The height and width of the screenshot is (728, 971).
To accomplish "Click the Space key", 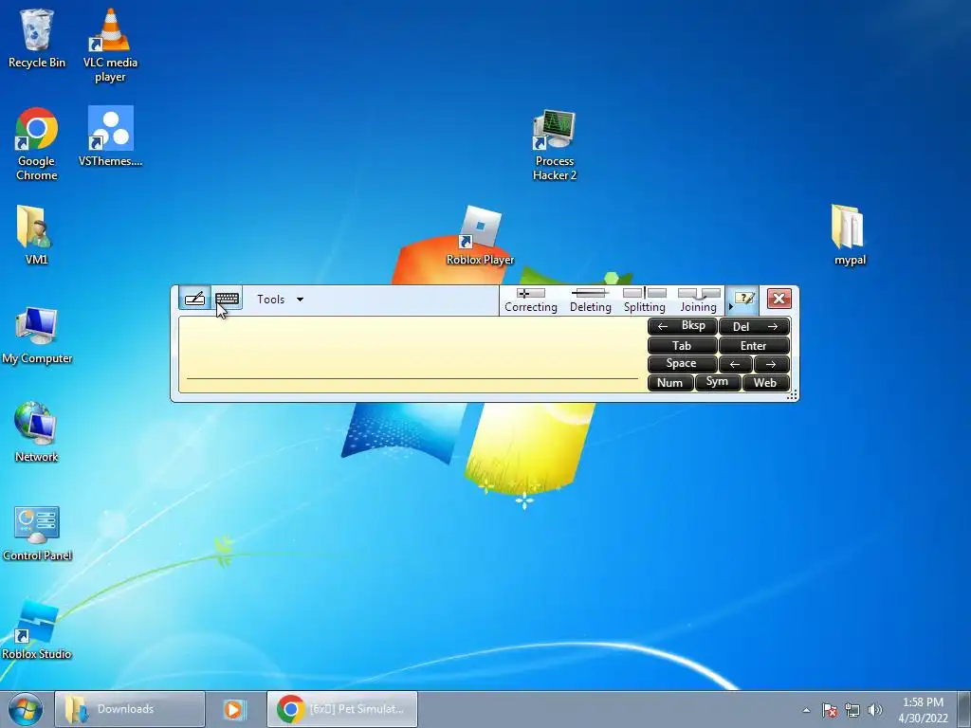I will (683, 364).
